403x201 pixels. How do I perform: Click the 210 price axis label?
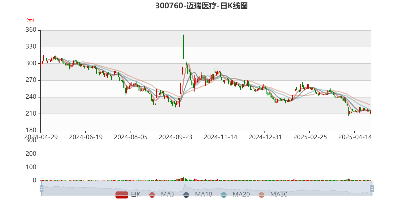click(31, 114)
